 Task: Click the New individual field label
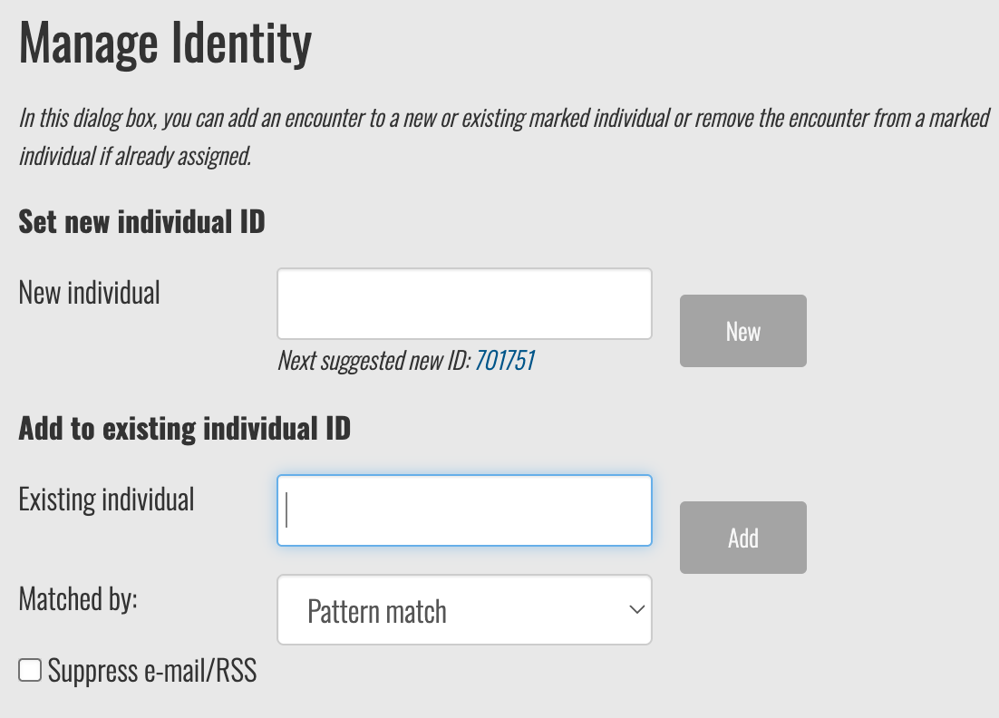pos(89,293)
